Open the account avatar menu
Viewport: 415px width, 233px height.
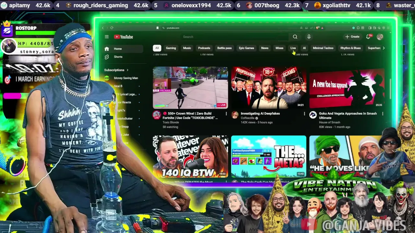tap(380, 37)
